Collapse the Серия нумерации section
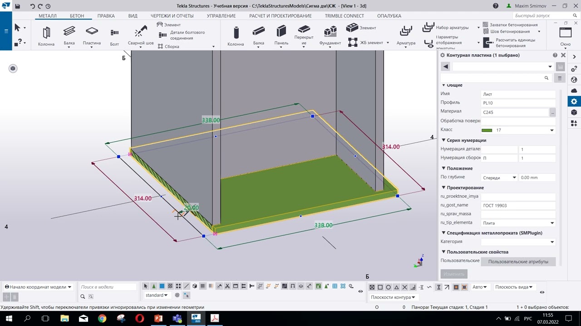581x326 pixels. click(443, 140)
